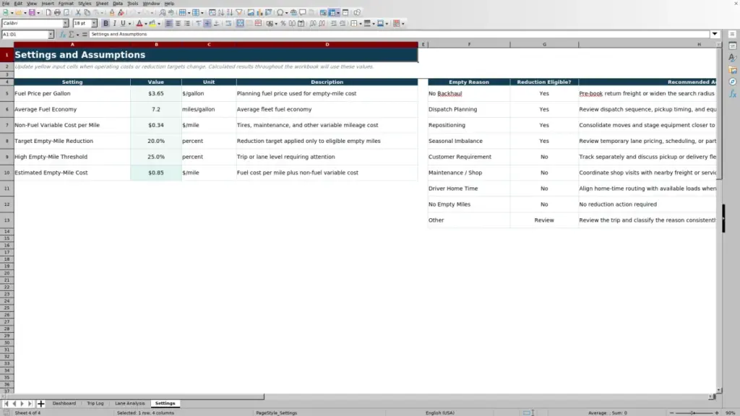740x416 pixels.
Task: Toggle Underline formatting
Action: 123,23
